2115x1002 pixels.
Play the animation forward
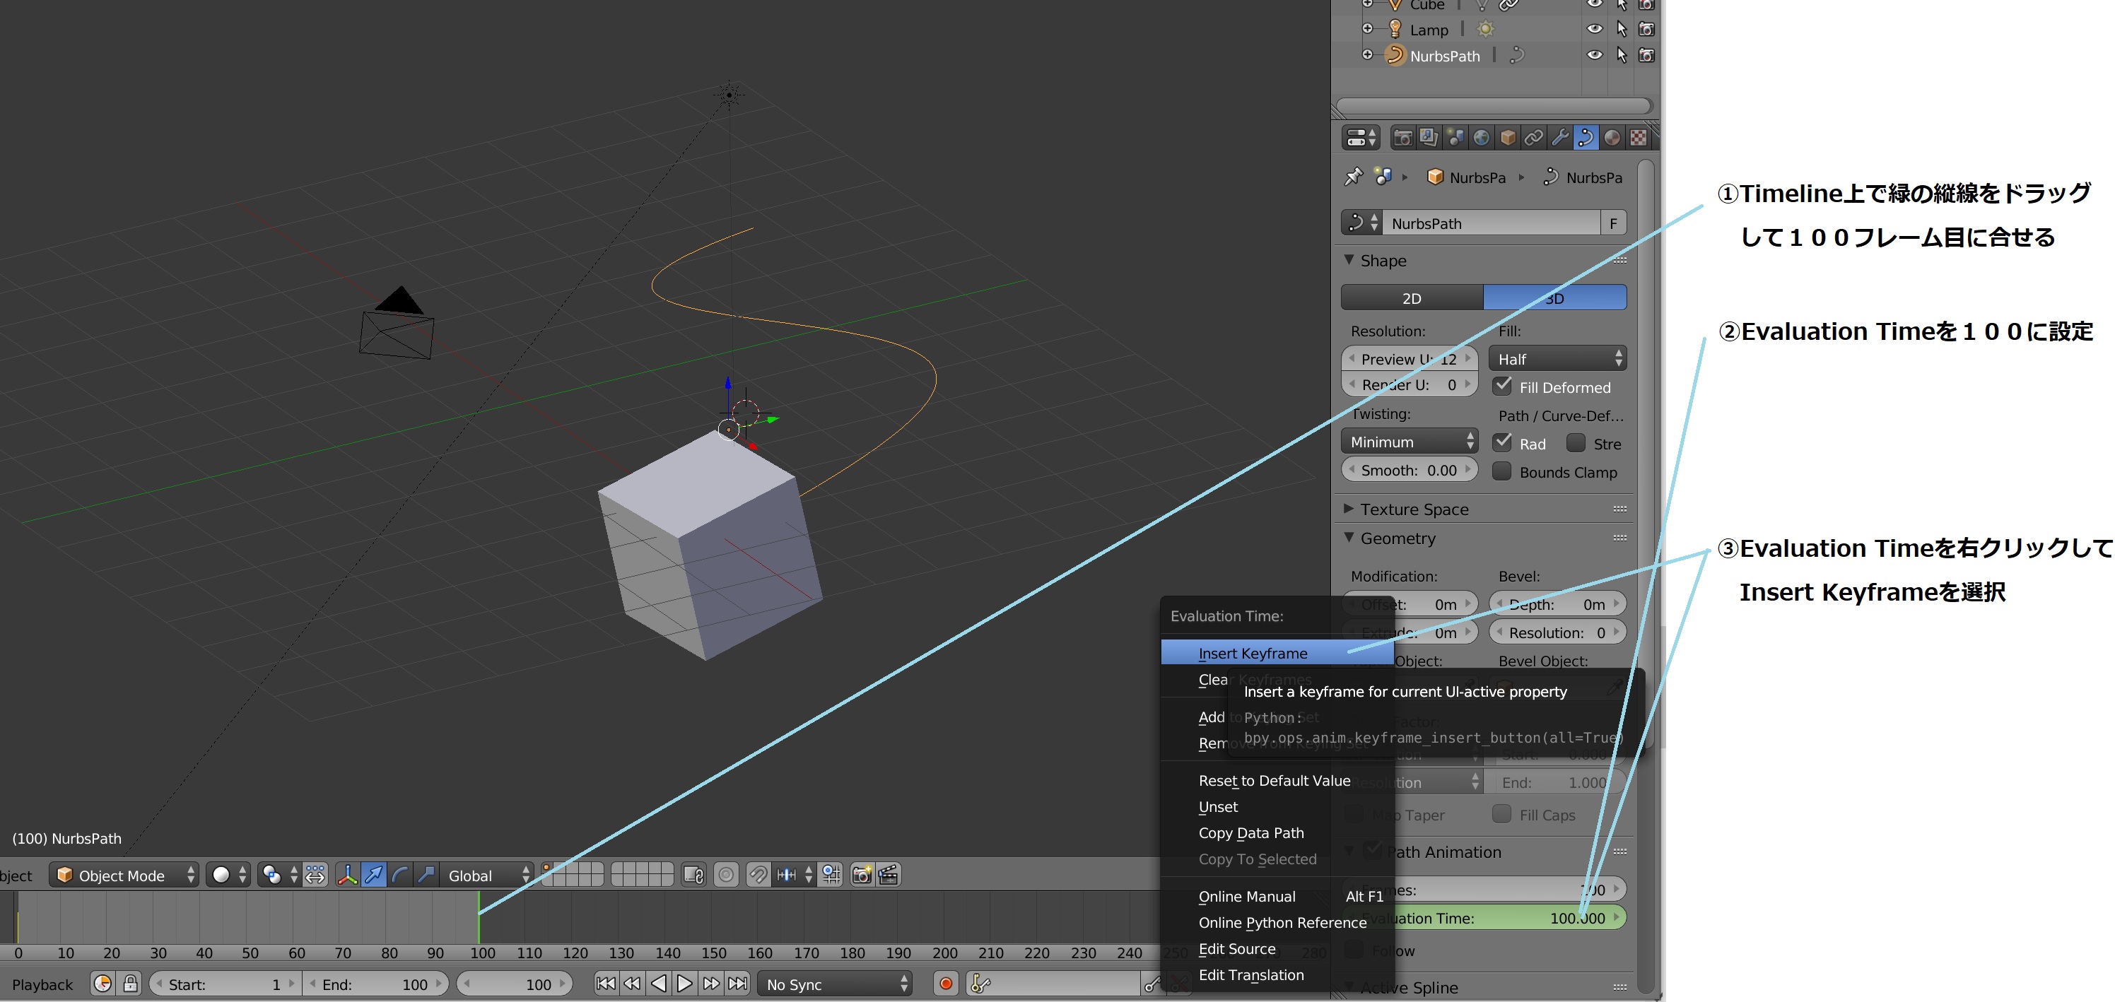[x=685, y=983]
